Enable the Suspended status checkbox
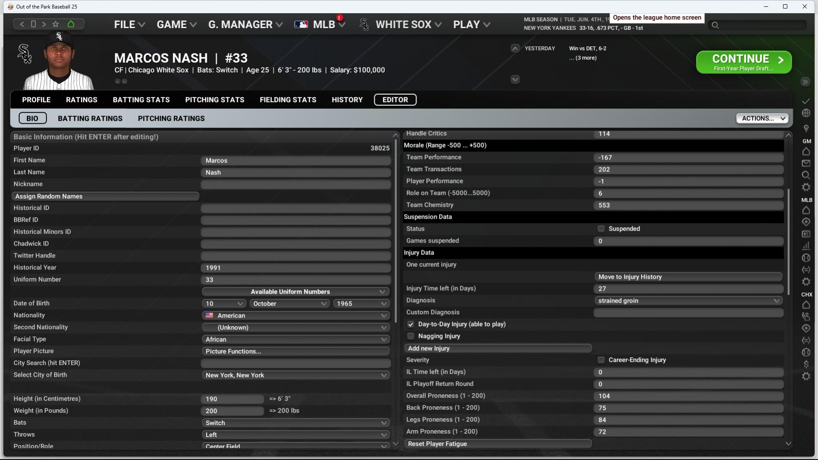The image size is (818, 460). point(601,229)
